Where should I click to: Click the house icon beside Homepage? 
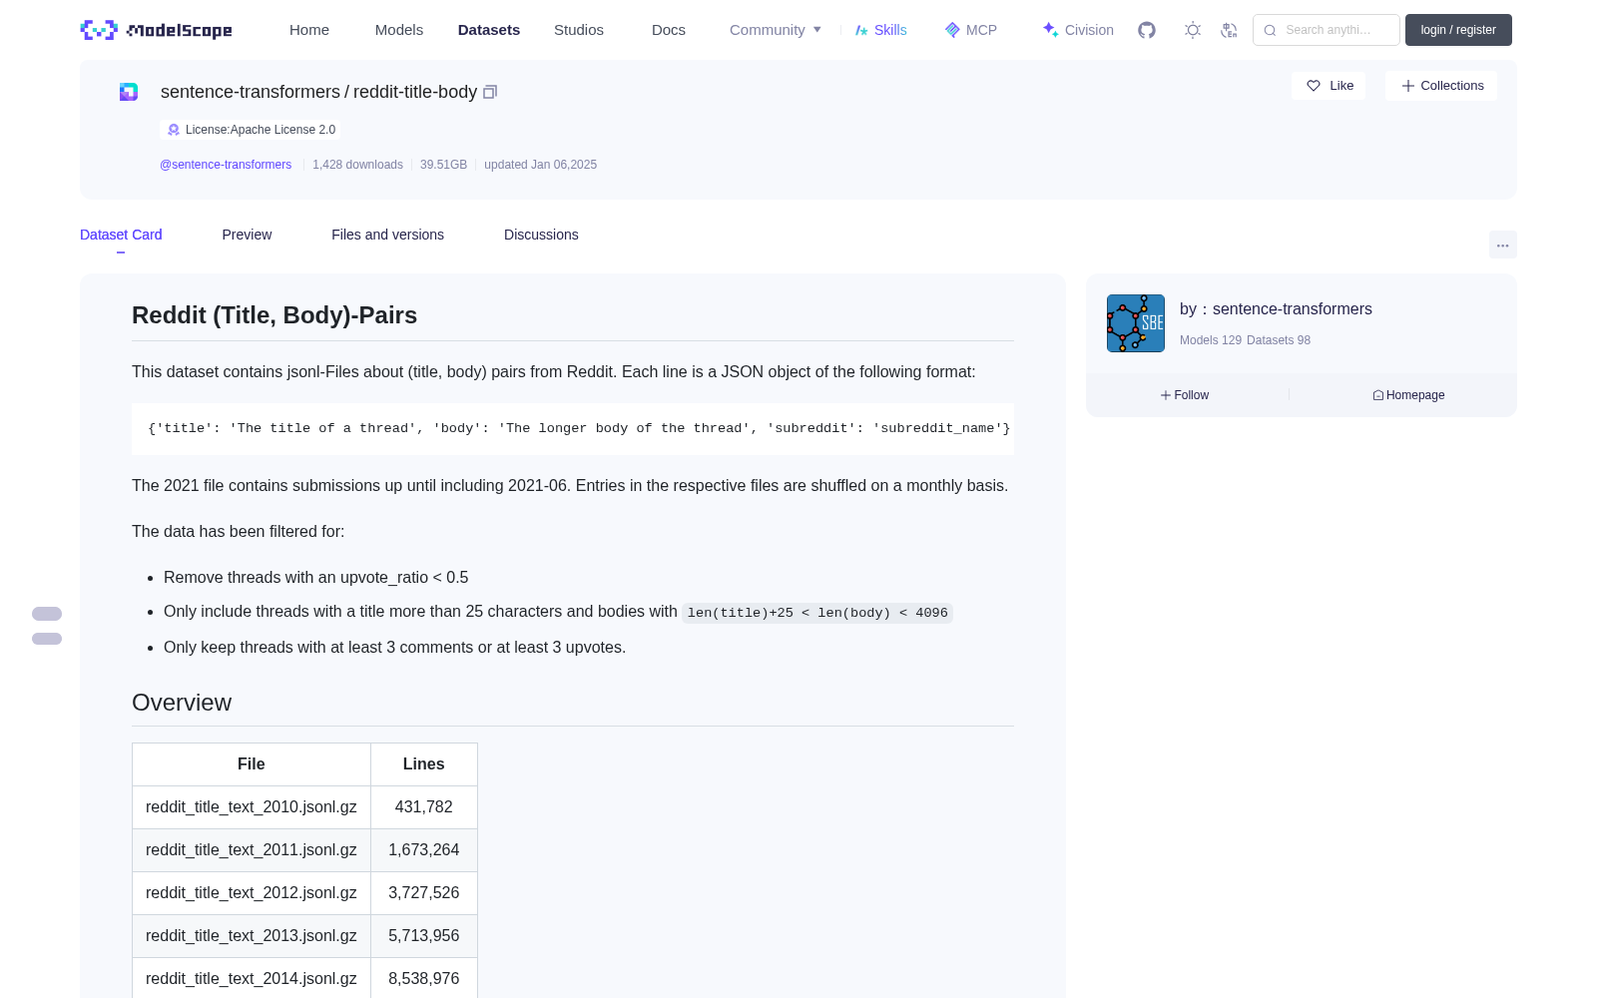[x=1378, y=395]
